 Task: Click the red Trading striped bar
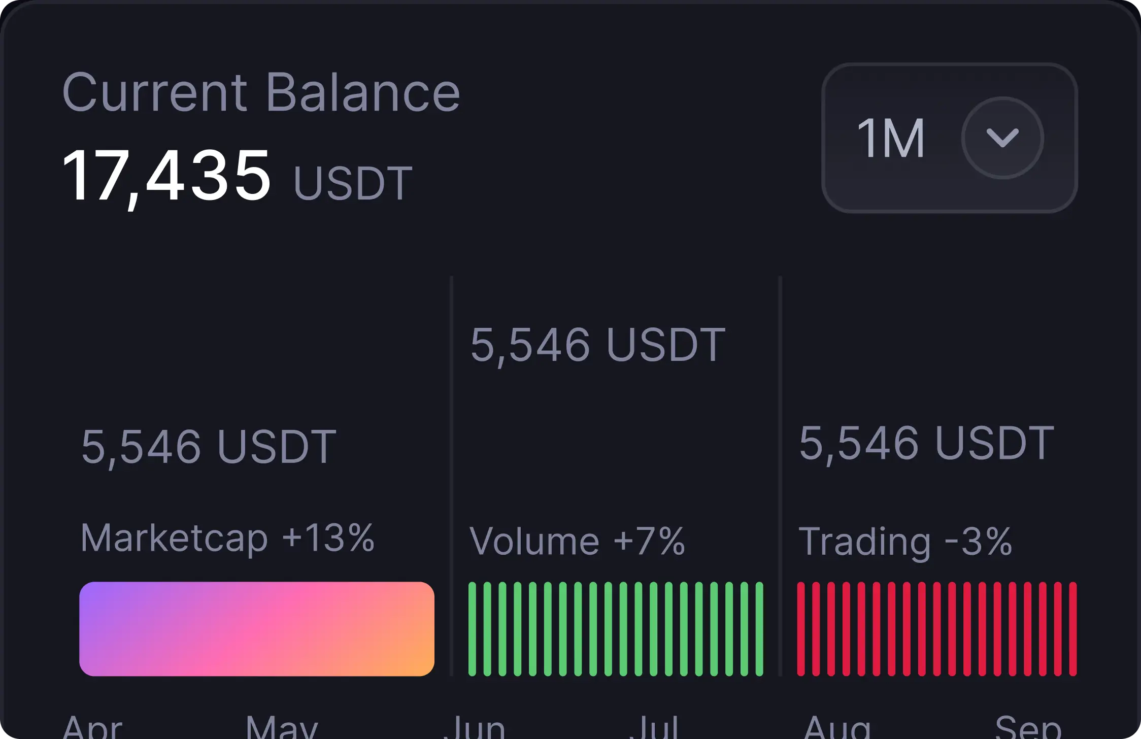coord(936,628)
